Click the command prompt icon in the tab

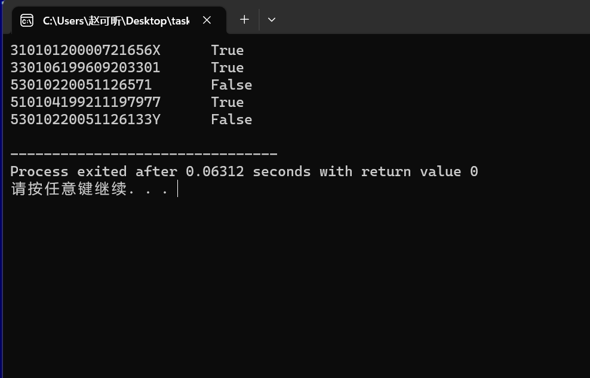tap(27, 20)
